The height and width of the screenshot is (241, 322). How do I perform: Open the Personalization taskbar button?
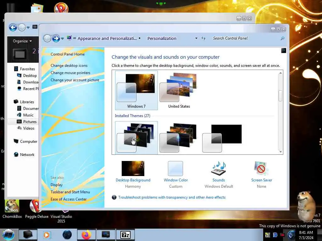pos(106,235)
